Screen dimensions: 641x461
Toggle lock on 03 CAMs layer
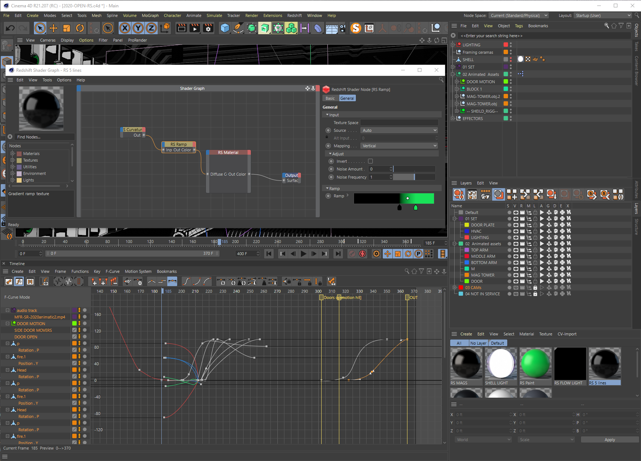point(535,288)
